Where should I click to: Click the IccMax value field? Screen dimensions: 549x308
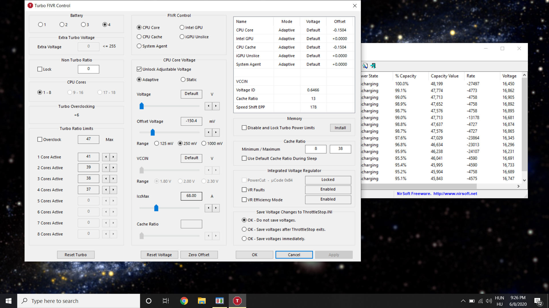(x=191, y=196)
